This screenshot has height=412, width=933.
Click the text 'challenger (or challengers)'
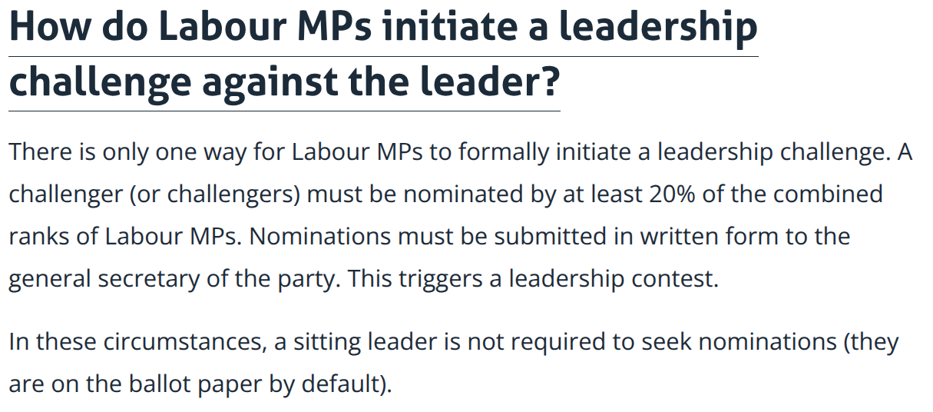[x=154, y=194]
